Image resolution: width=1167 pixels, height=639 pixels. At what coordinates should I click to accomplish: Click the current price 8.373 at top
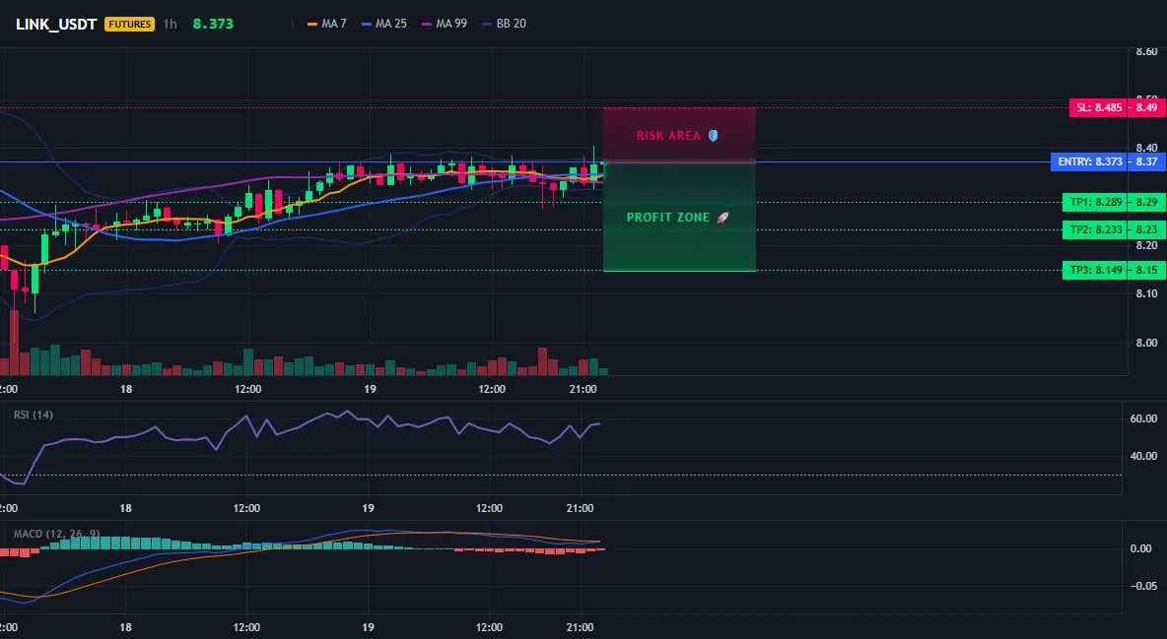point(213,24)
